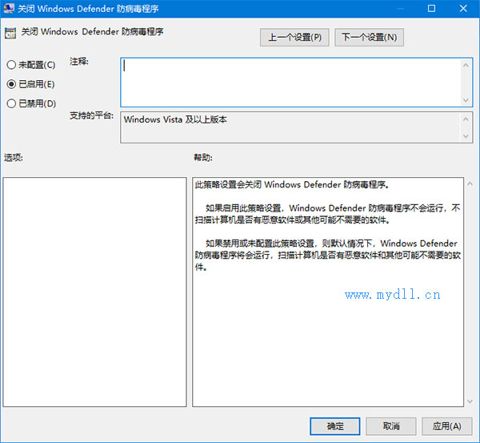
Task: Click the help paragraph starting '如果禁用或未配置此策略设置'
Action: point(328,255)
